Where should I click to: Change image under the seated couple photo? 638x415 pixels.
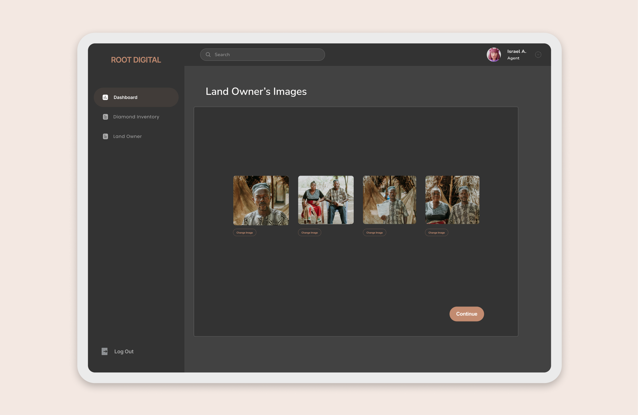coord(309,233)
